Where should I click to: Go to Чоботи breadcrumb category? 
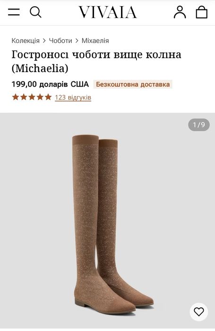pos(60,41)
